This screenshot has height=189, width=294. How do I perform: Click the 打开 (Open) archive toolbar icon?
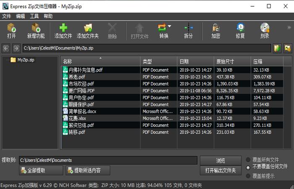click(x=11, y=28)
